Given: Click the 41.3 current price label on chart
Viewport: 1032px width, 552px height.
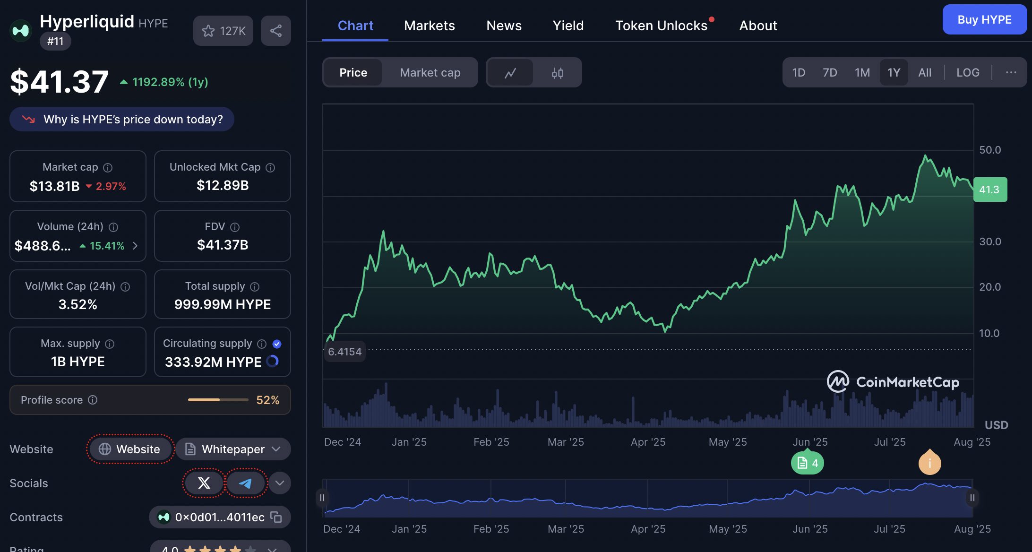Looking at the screenshot, I should (x=990, y=190).
